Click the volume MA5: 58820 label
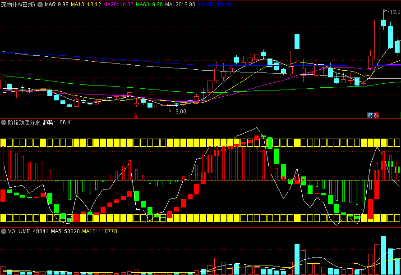 coord(65,231)
